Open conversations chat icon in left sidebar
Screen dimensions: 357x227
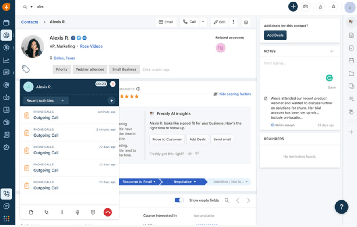[6, 72]
